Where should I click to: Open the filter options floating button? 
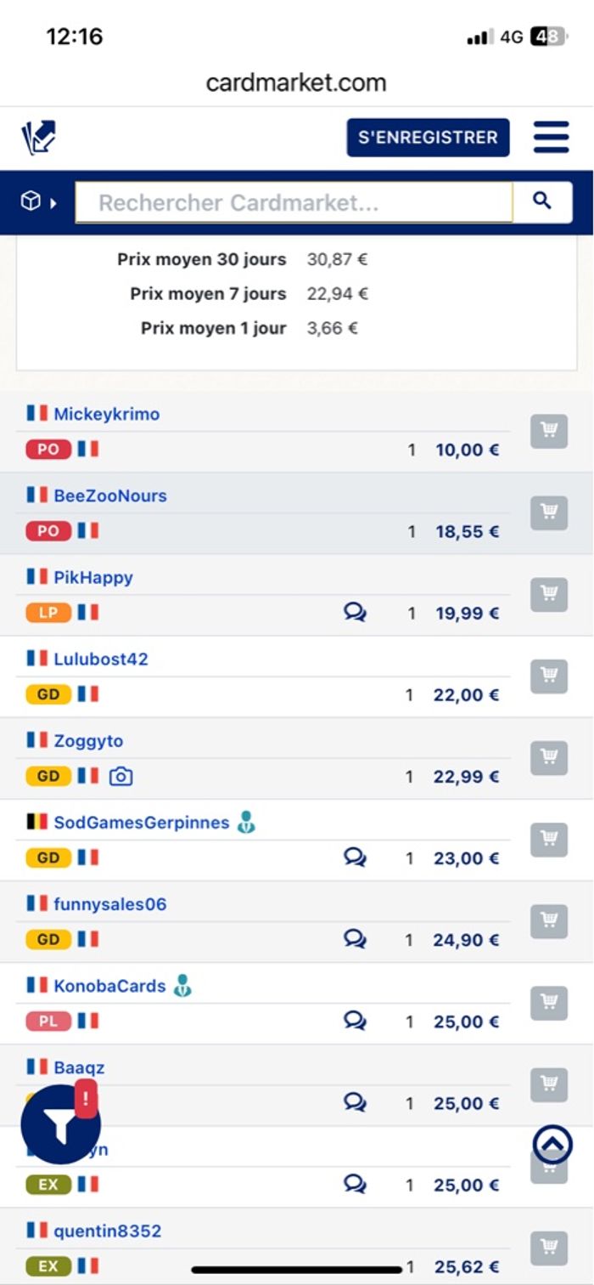60,1125
